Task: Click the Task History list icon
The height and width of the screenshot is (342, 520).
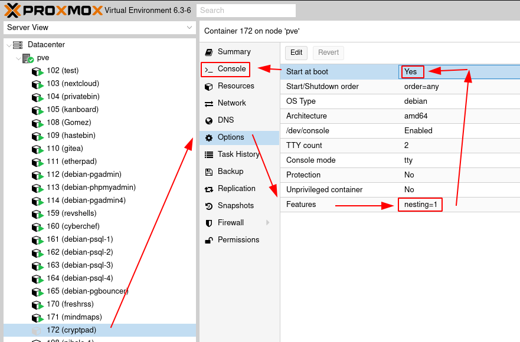Action: pyautogui.click(x=208, y=154)
